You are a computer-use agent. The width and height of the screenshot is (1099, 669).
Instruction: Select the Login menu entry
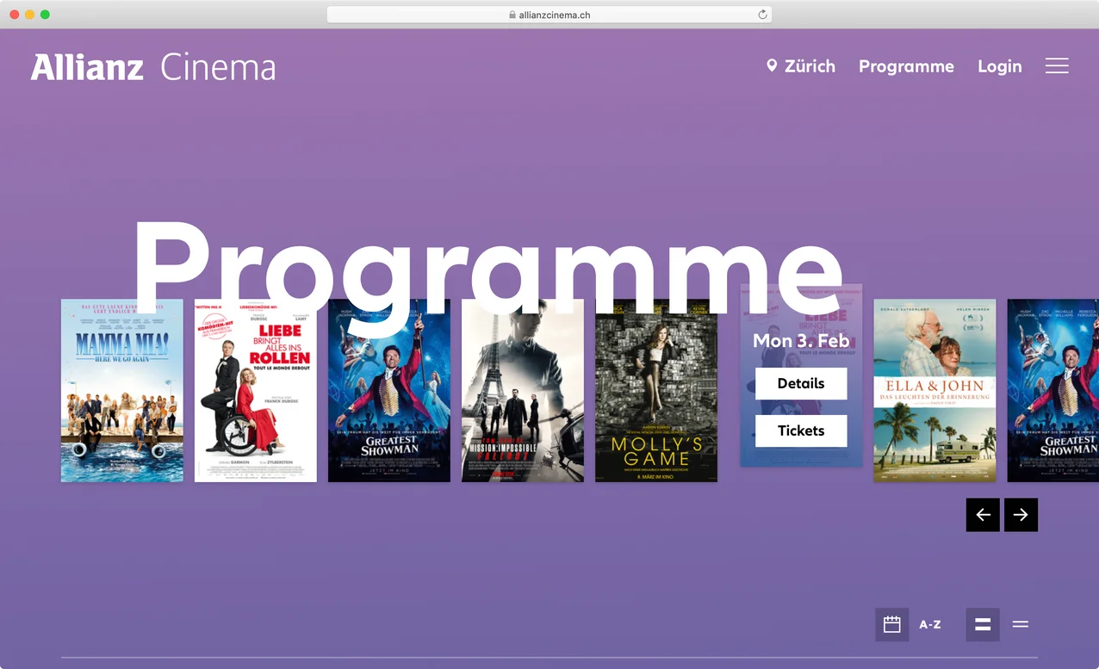[x=999, y=65]
